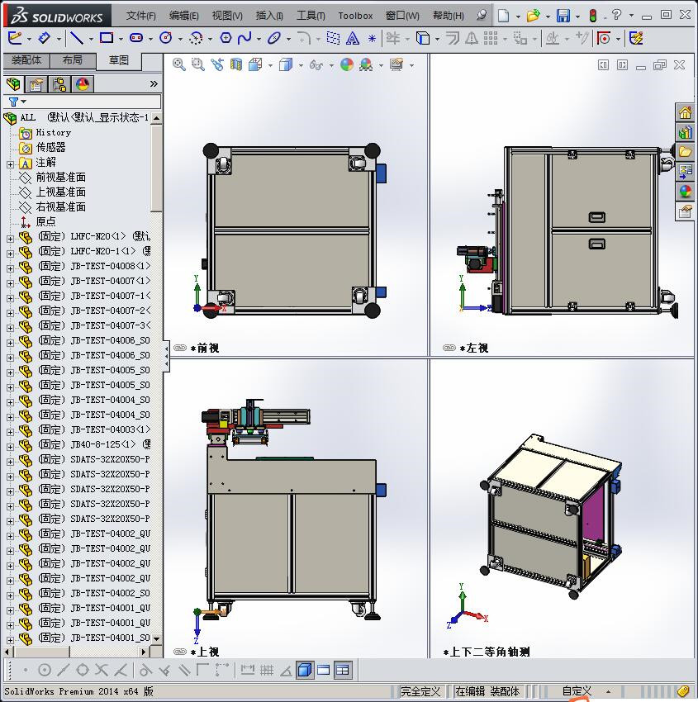This screenshot has height=702, width=698.
Task: Switch to the 布局 tab
Action: [x=73, y=60]
